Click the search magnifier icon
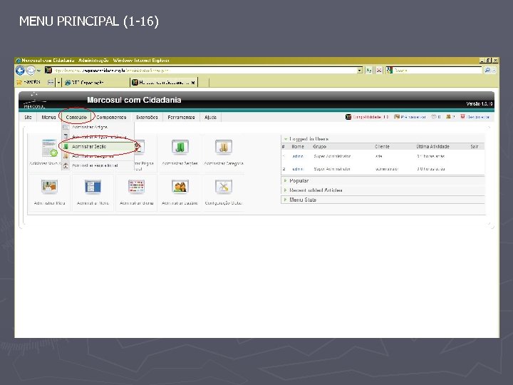Screen dimensions: 513x385 coord(487,71)
